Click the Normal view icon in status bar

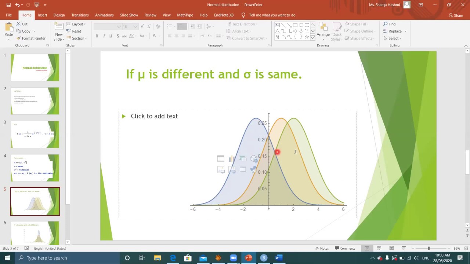[367, 248]
